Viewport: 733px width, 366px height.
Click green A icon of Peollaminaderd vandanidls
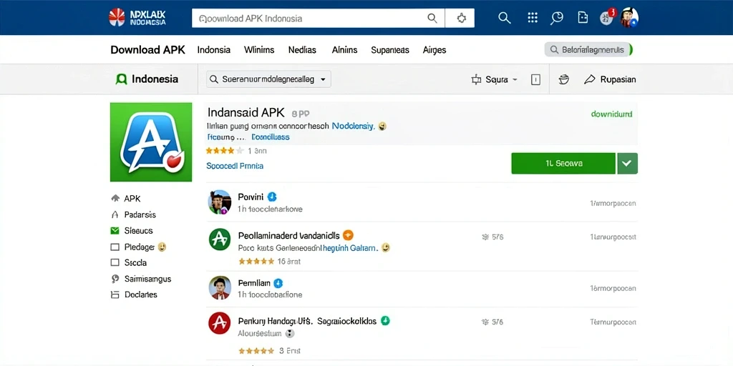219,239
